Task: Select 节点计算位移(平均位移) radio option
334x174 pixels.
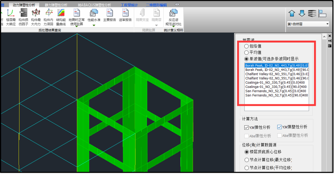Action: pyautogui.click(x=246, y=168)
